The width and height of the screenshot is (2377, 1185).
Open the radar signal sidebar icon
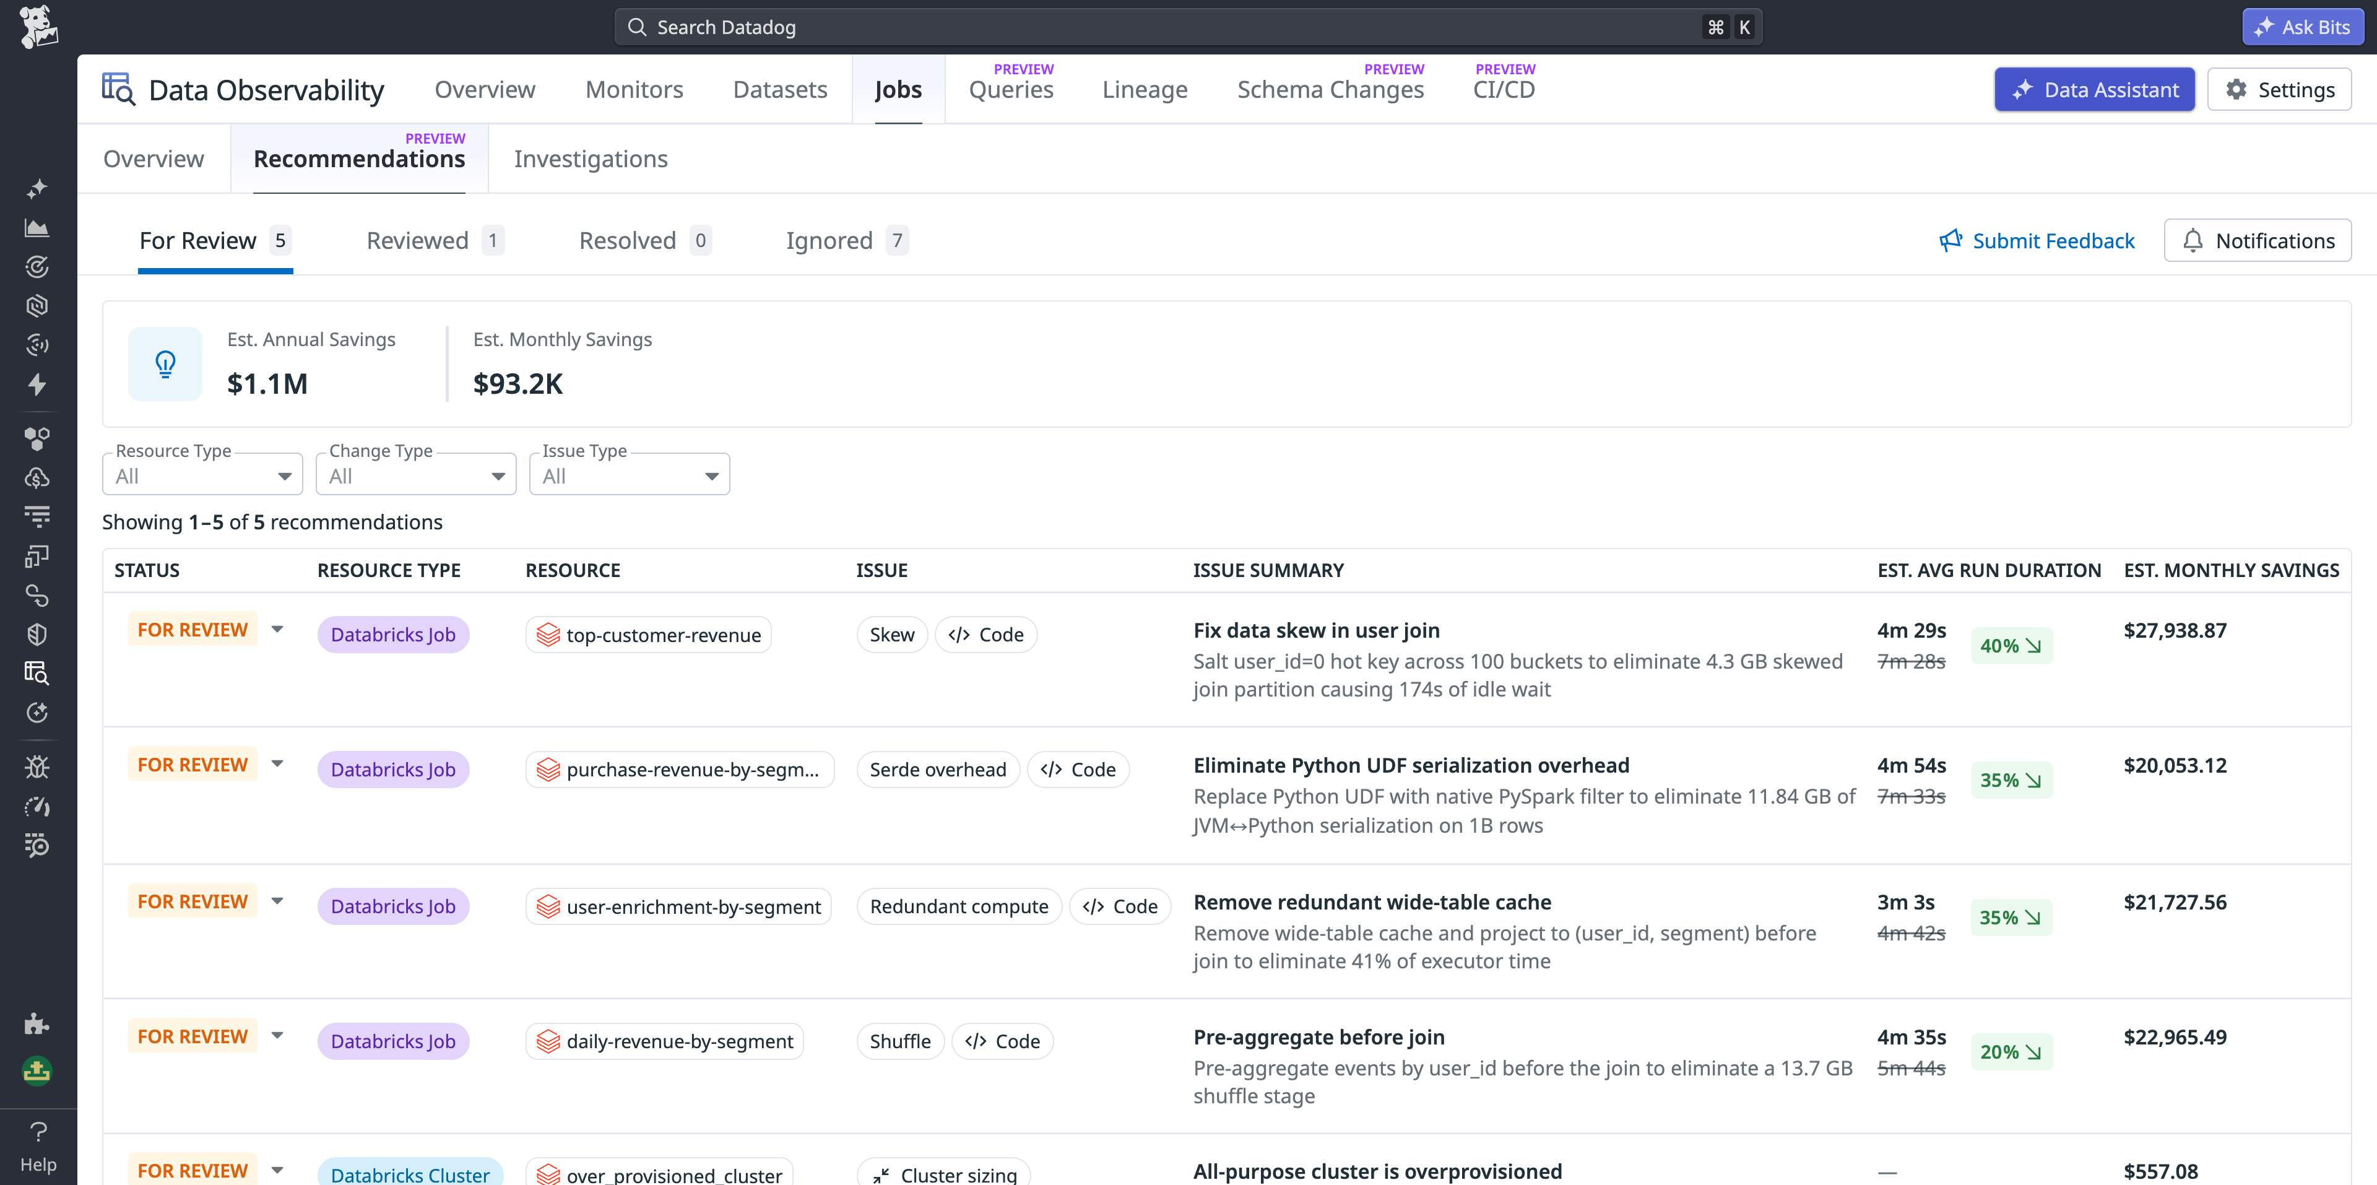(x=37, y=345)
